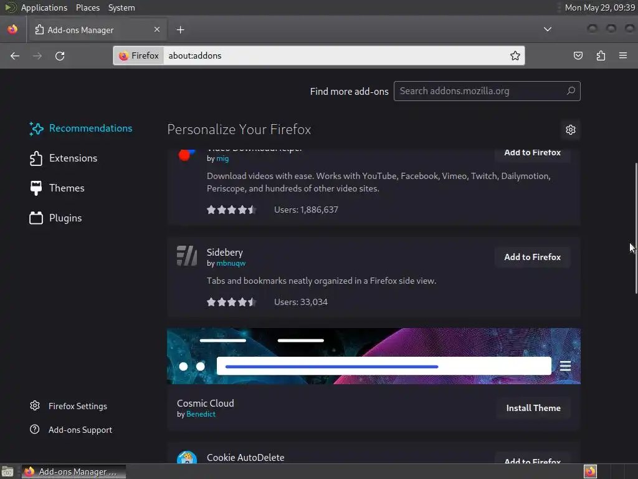Click the Sidebery extension icon
Image resolution: width=638 pixels, height=479 pixels.
pyautogui.click(x=187, y=256)
